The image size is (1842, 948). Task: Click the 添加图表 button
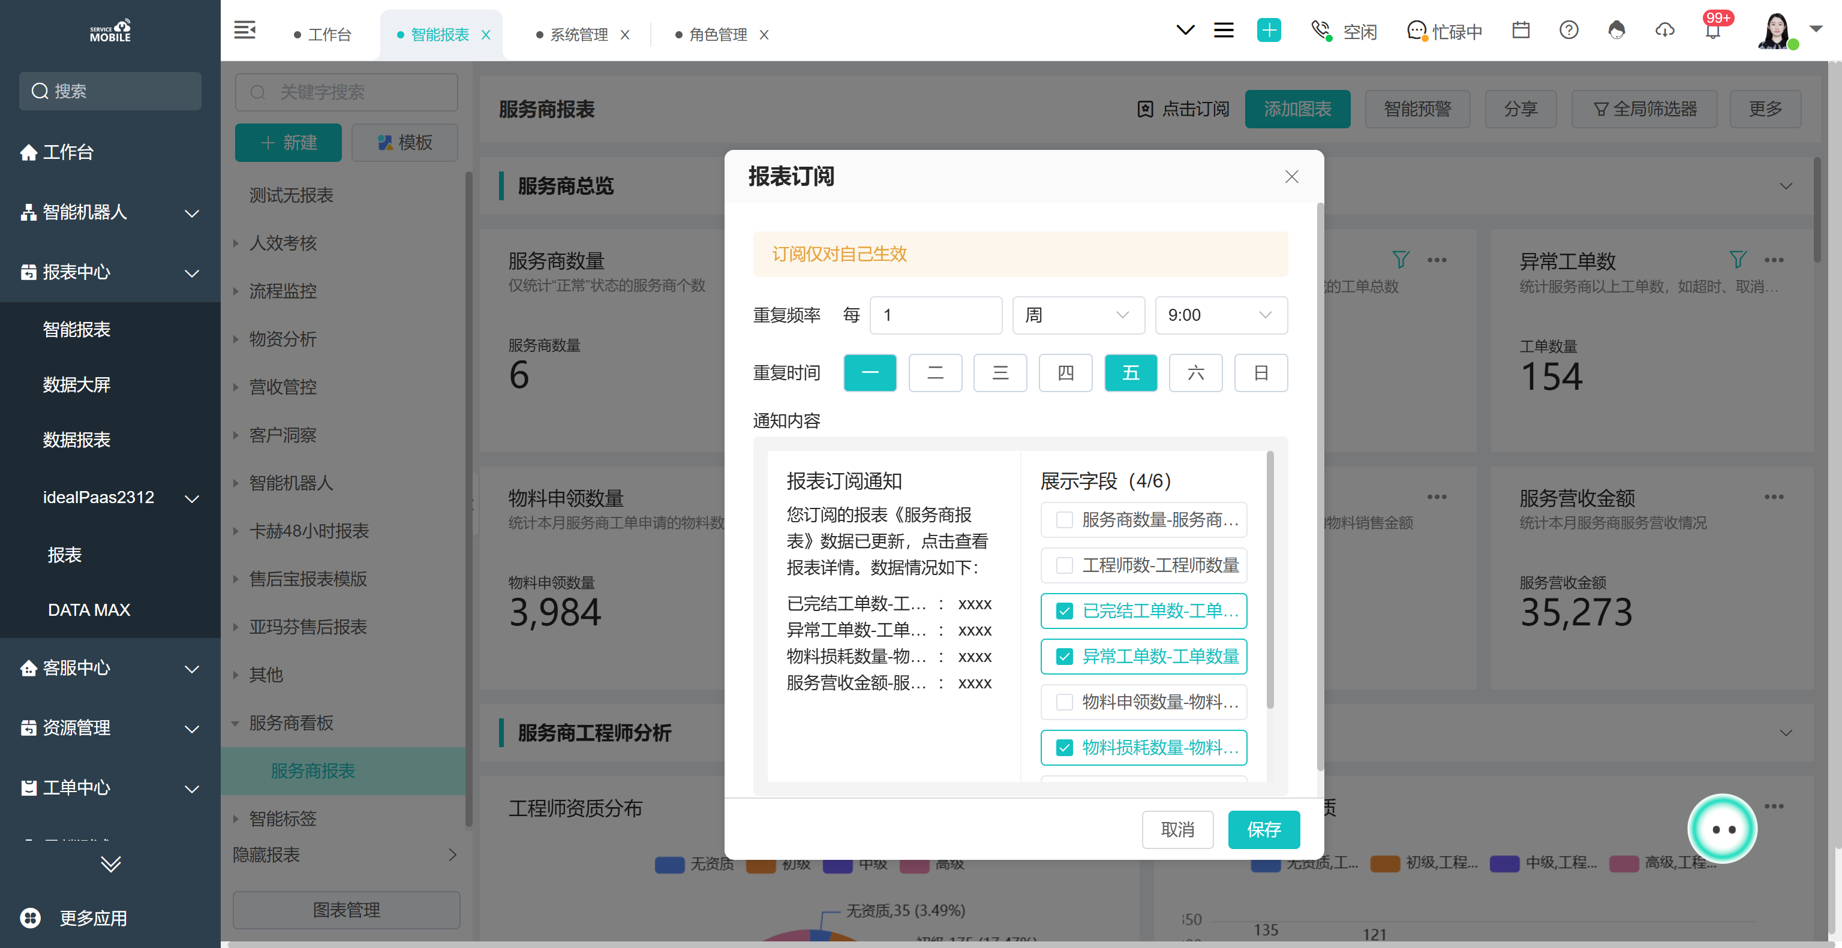pos(1297,109)
